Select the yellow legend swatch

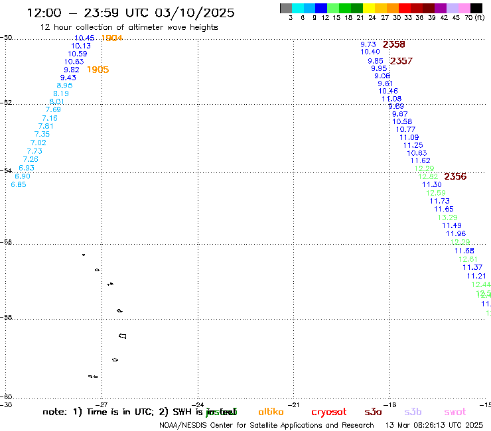point(369,8)
